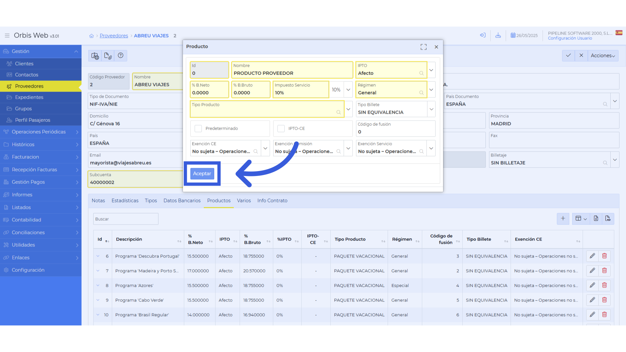Click the Buscar search field
Viewport: 626px width, 352px height.
[126, 219]
